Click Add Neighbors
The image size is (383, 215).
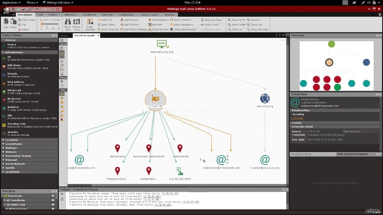[x=158, y=20]
